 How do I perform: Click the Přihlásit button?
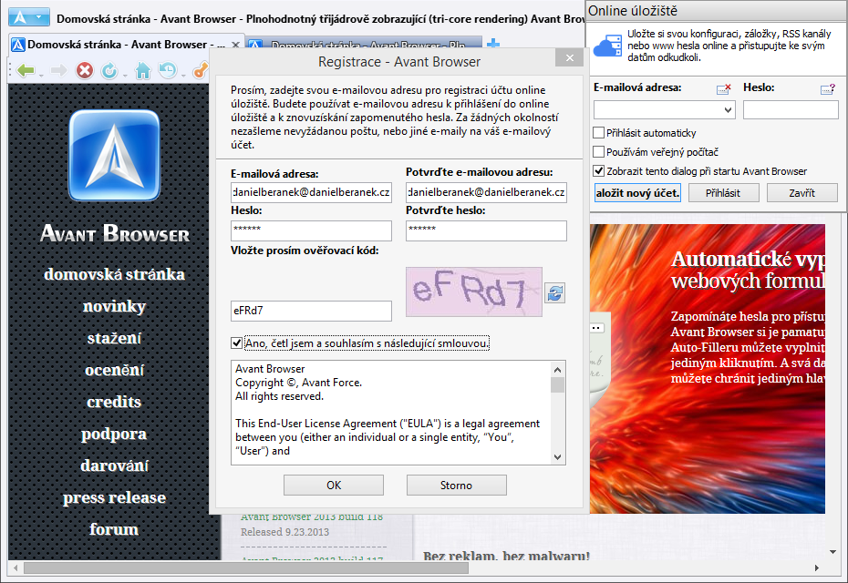[x=723, y=193]
